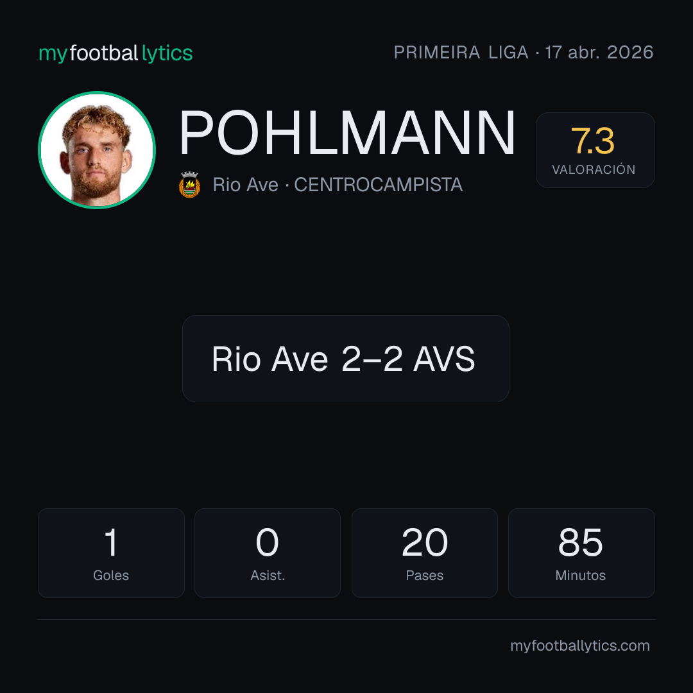This screenshot has height=693, width=693.
Task: Select the Goles stat card
Action: coord(111,553)
